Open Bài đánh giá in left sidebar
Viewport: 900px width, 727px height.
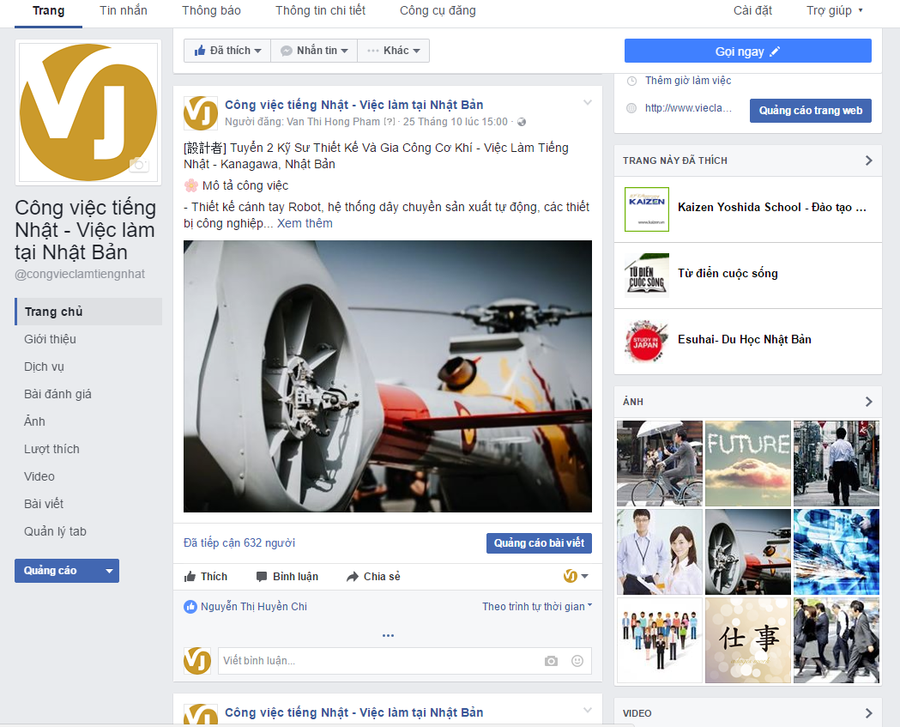(x=57, y=394)
